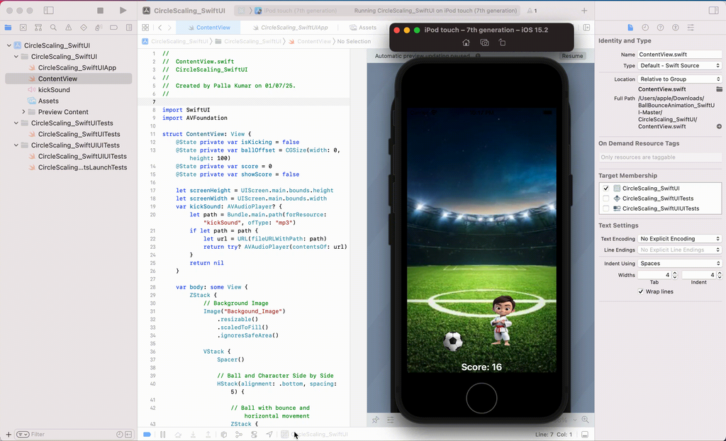Toggle breakpoints activation in debug bar

[147, 435]
